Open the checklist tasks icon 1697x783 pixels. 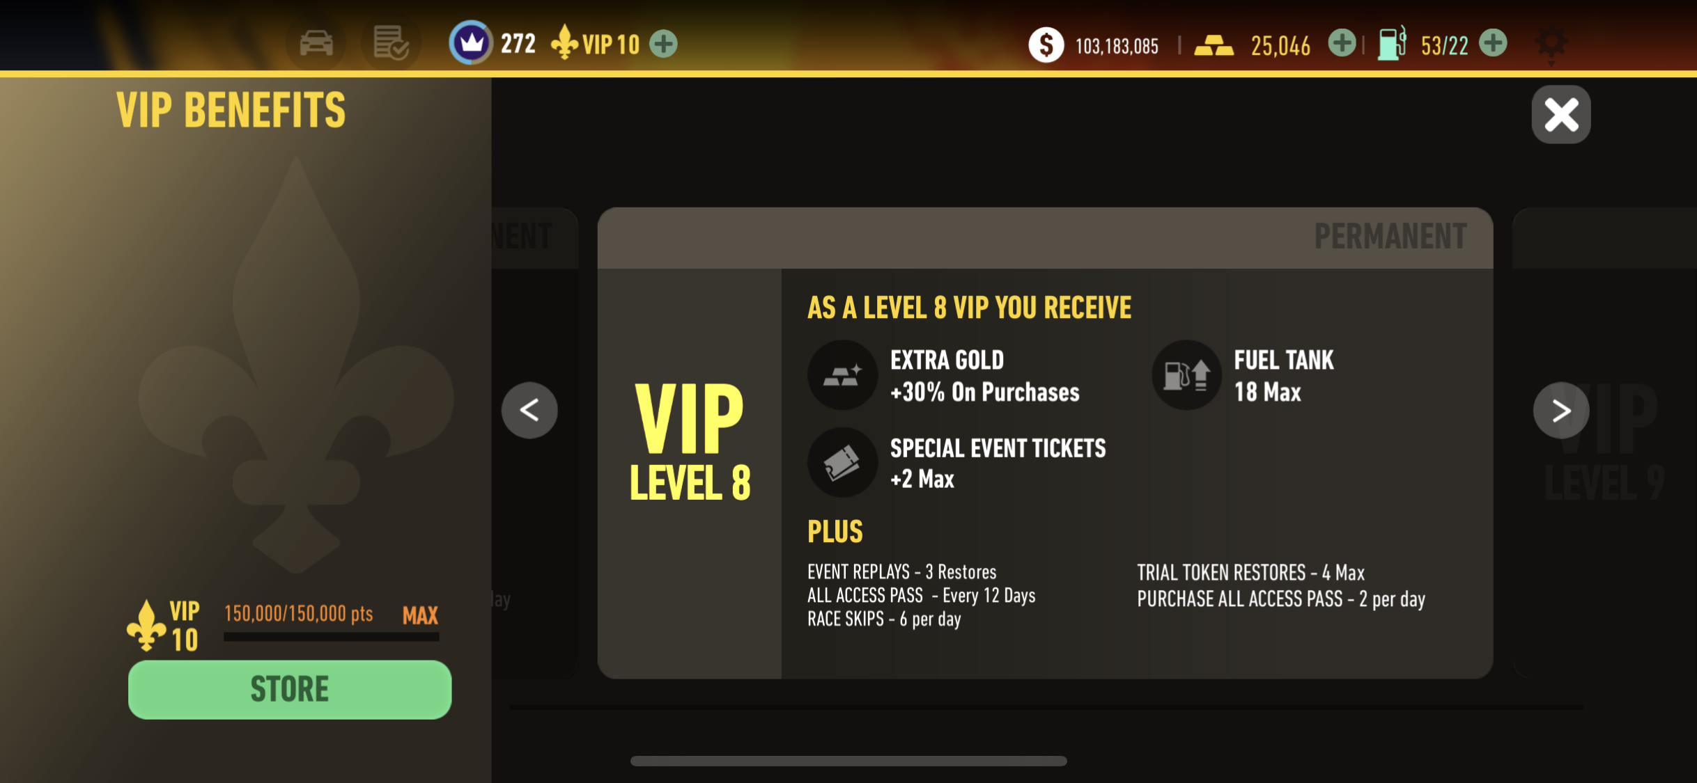[391, 44]
